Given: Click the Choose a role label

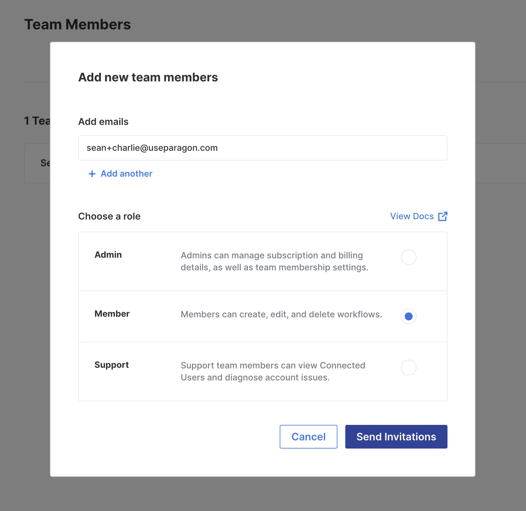Looking at the screenshot, I should click(x=109, y=216).
